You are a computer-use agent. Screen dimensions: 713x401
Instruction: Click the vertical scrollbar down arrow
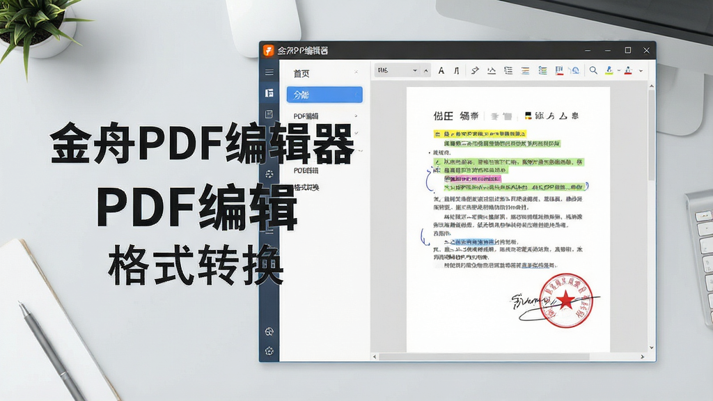click(x=652, y=348)
